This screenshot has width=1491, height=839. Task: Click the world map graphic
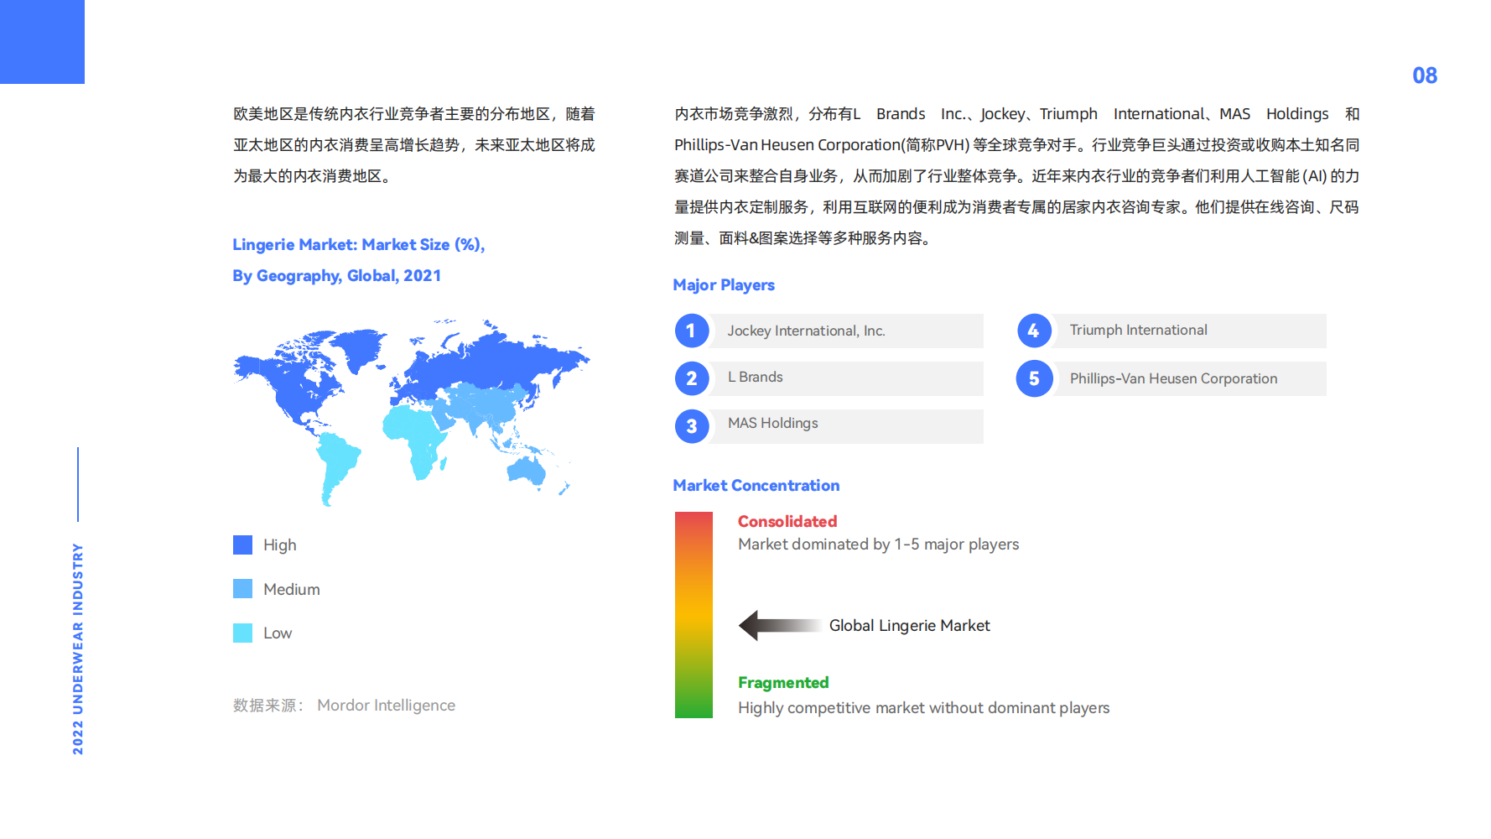tap(412, 412)
